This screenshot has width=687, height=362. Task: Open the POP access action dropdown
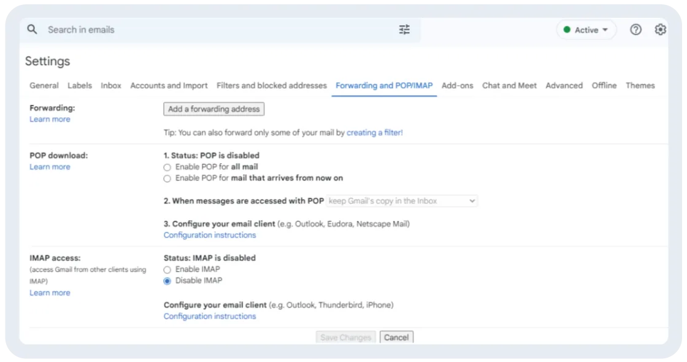click(x=402, y=201)
